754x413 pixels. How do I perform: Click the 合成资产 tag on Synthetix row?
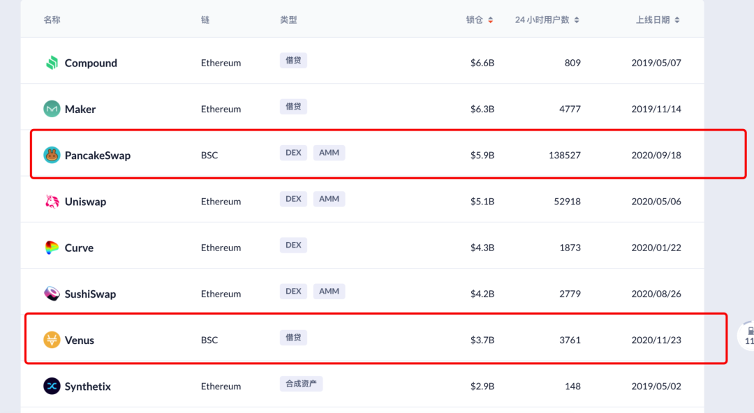[x=301, y=384]
